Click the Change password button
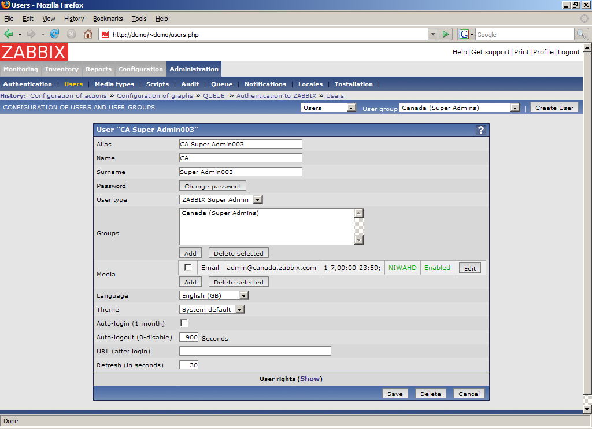The height and width of the screenshot is (429, 592). point(213,186)
